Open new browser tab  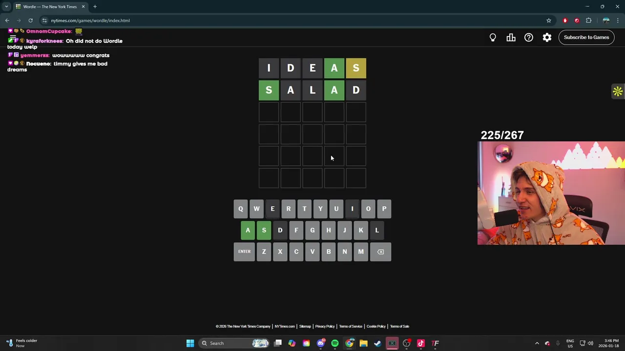tap(95, 7)
